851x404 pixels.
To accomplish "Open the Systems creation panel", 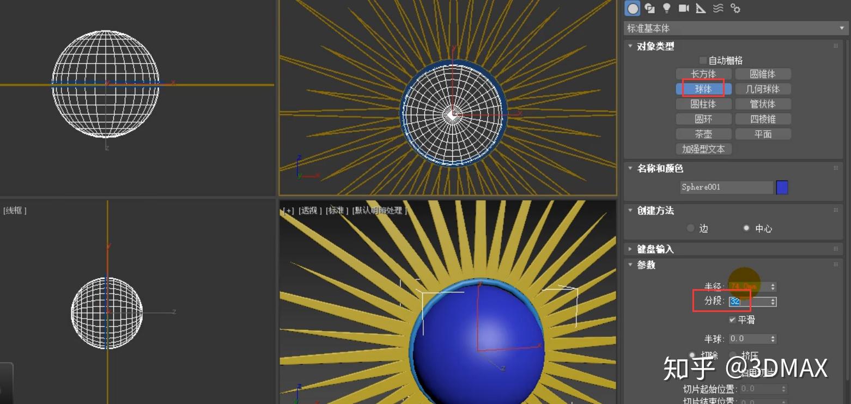I will click(x=736, y=8).
